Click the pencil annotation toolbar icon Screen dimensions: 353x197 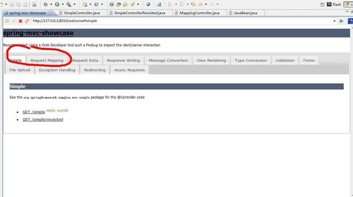[133, 4]
